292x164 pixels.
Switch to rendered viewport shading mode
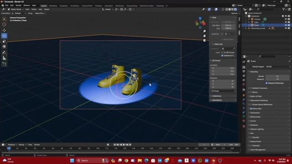tap(235, 9)
